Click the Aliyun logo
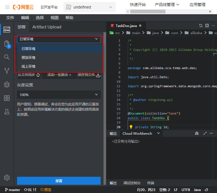Screen dimensions: 217x193 point(23,7)
